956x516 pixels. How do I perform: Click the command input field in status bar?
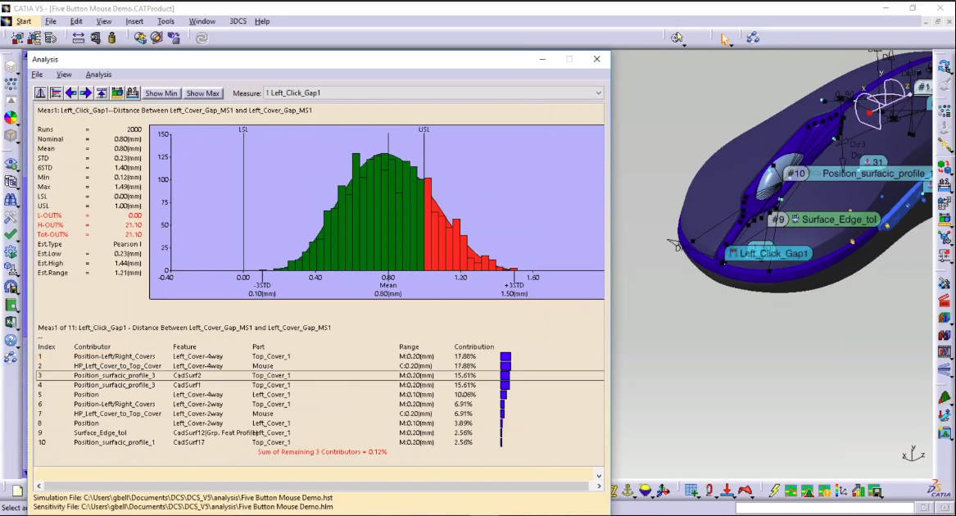pyautogui.click(x=824, y=508)
